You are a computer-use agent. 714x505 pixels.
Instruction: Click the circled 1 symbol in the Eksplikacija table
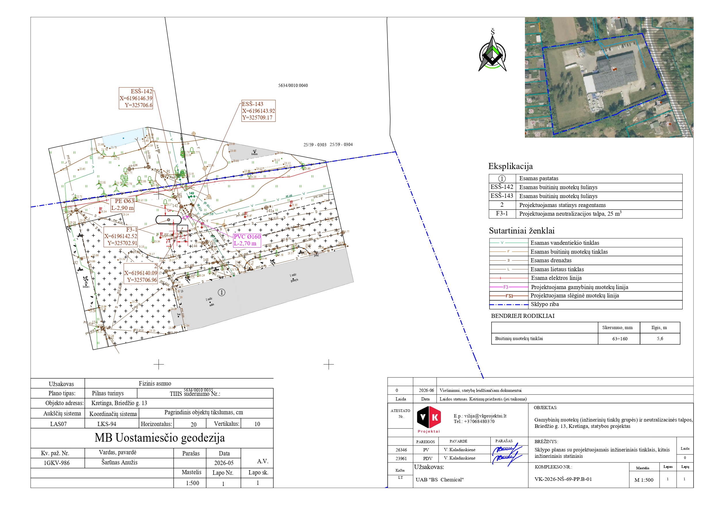pyautogui.click(x=502, y=179)
